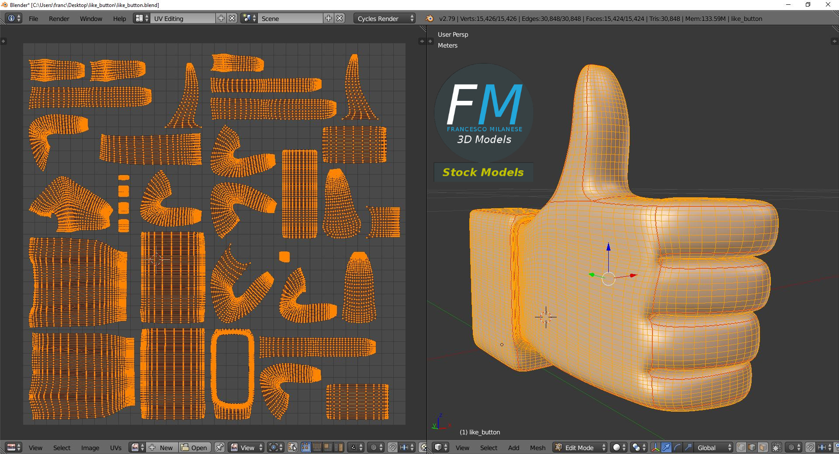Select the translate manipulator arrow icon
This screenshot has width=839, height=454.
coord(666,447)
